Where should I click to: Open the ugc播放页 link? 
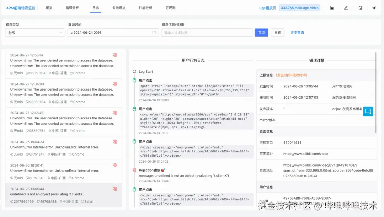click(268, 7)
